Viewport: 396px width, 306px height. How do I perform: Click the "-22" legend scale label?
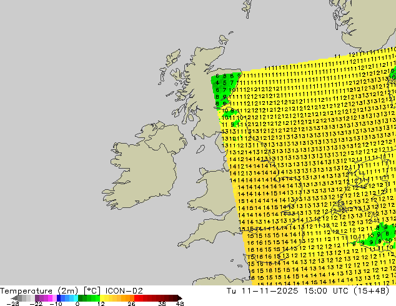click(x=36, y=304)
